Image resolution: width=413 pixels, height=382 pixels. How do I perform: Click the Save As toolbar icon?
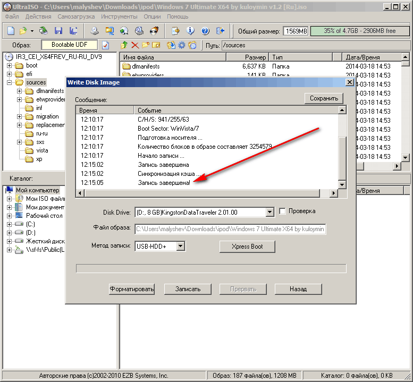click(73, 31)
